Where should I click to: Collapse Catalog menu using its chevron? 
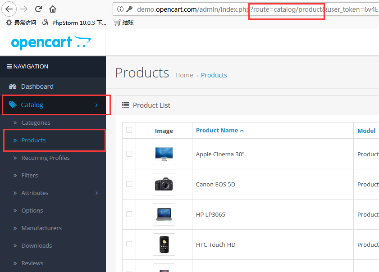tap(96, 105)
